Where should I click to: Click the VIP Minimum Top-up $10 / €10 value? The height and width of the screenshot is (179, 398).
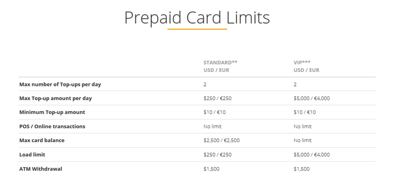pos(305,112)
